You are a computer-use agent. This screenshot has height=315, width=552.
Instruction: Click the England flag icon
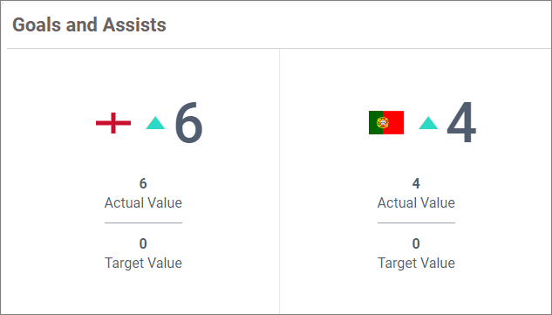point(113,123)
